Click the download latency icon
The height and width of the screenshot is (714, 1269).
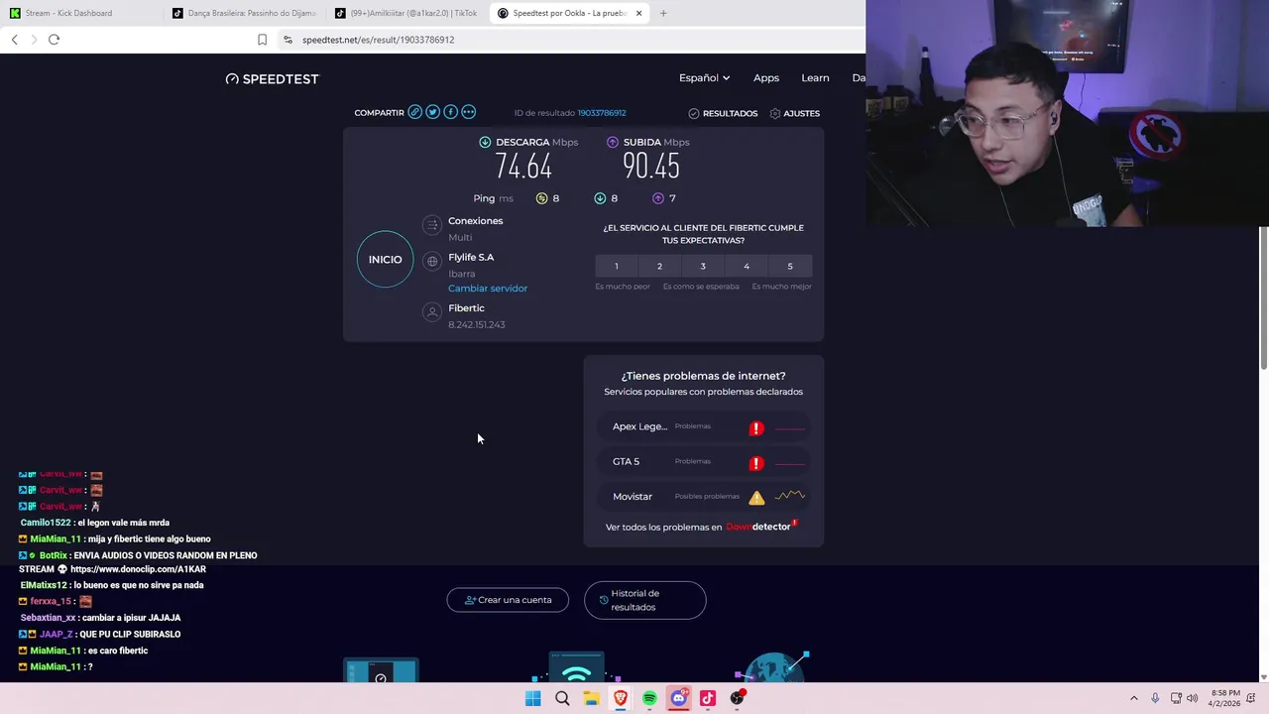(600, 198)
